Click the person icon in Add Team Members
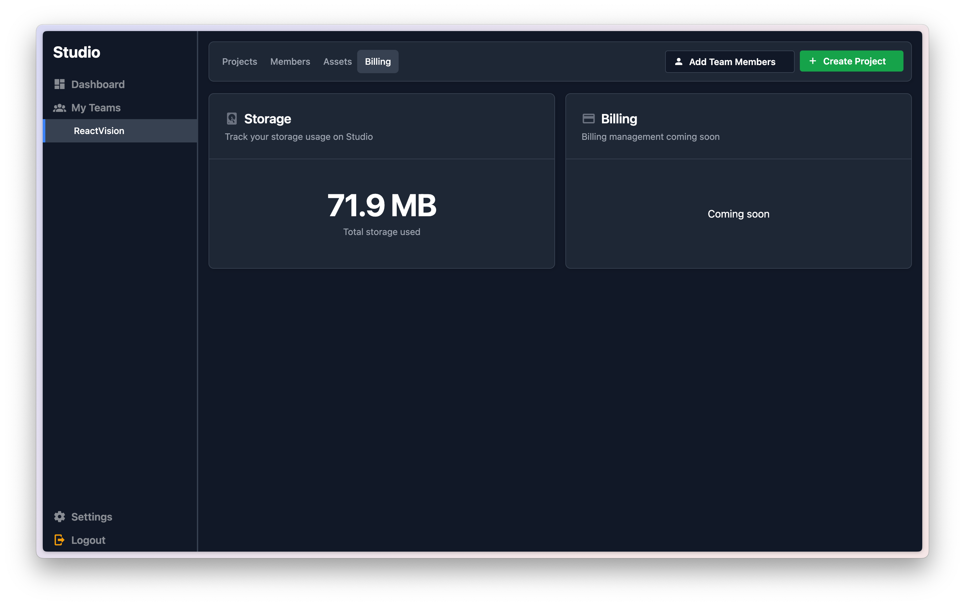This screenshot has width=965, height=606. [x=678, y=62]
